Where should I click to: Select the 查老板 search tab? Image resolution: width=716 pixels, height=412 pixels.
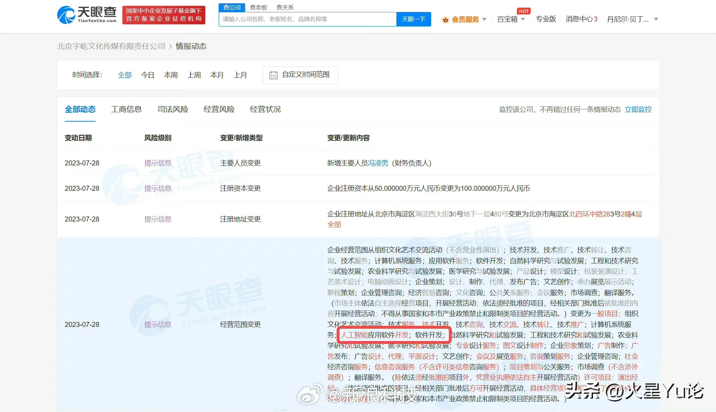258,7
